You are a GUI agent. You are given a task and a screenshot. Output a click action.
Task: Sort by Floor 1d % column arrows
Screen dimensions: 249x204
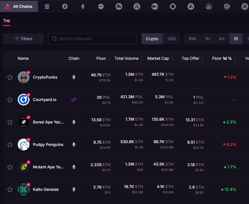pyautogui.click(x=235, y=58)
